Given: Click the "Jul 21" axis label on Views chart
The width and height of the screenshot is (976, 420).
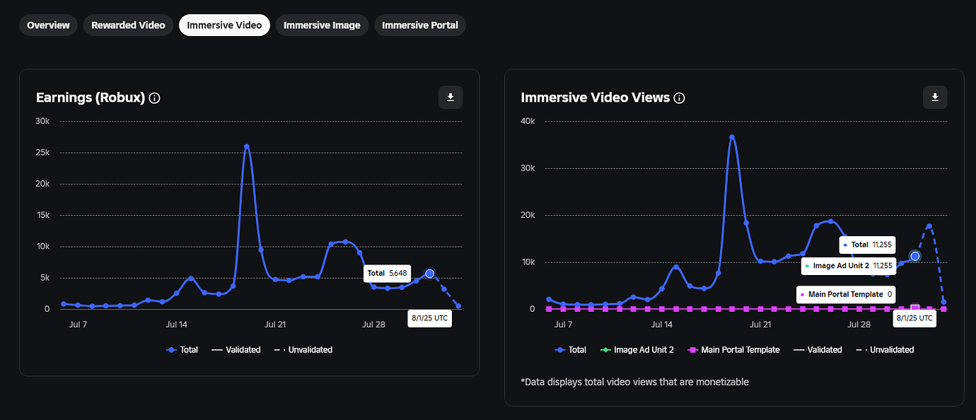Looking at the screenshot, I should [x=760, y=325].
